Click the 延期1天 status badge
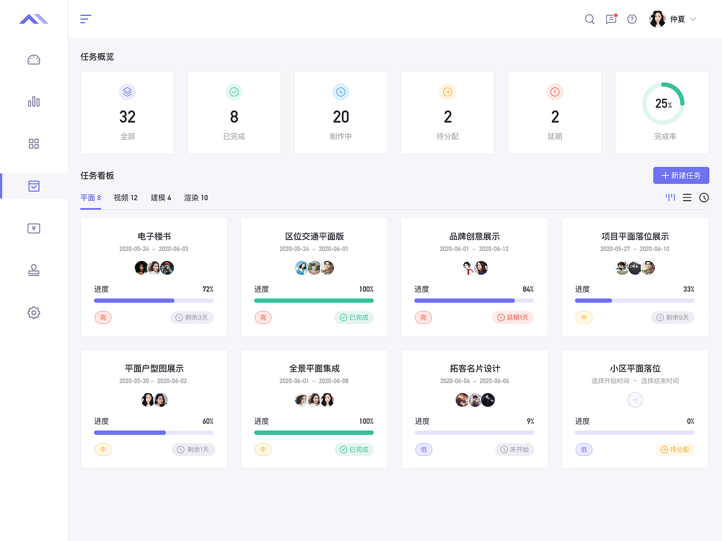 point(513,318)
